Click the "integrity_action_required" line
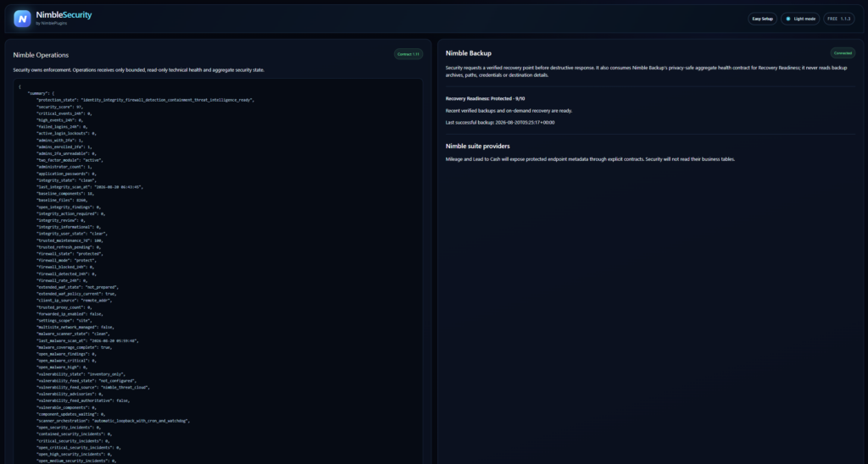 click(x=71, y=213)
